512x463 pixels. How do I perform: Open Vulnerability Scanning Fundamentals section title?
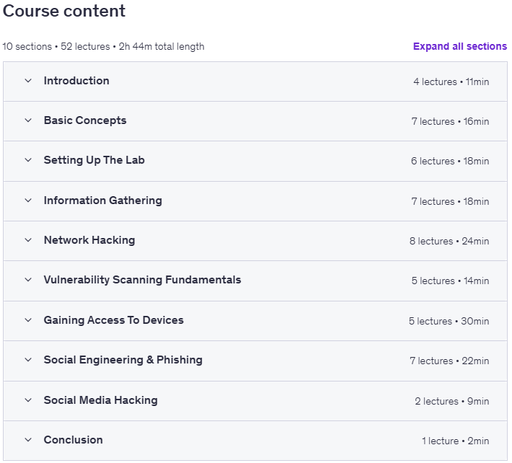(142, 280)
